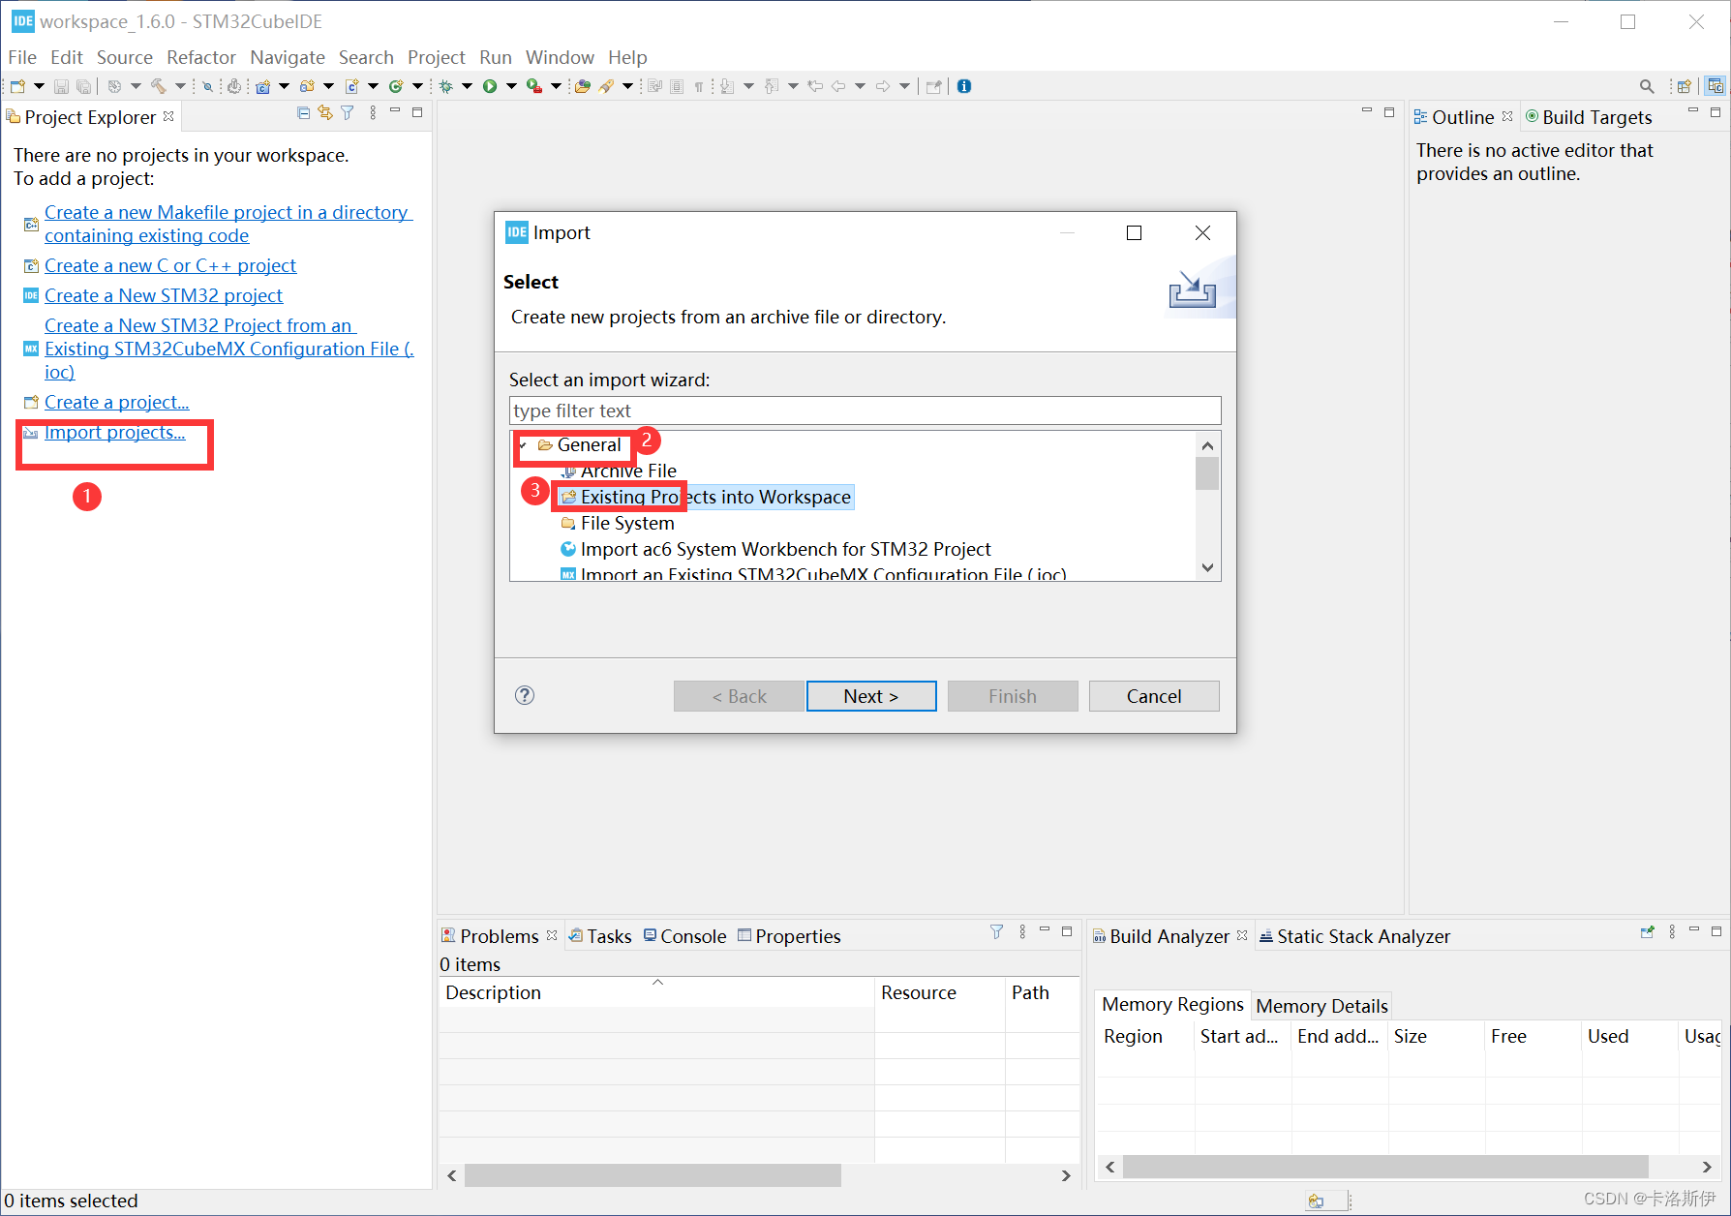Click the new C/C++ project toolbar icon

tap(262, 86)
